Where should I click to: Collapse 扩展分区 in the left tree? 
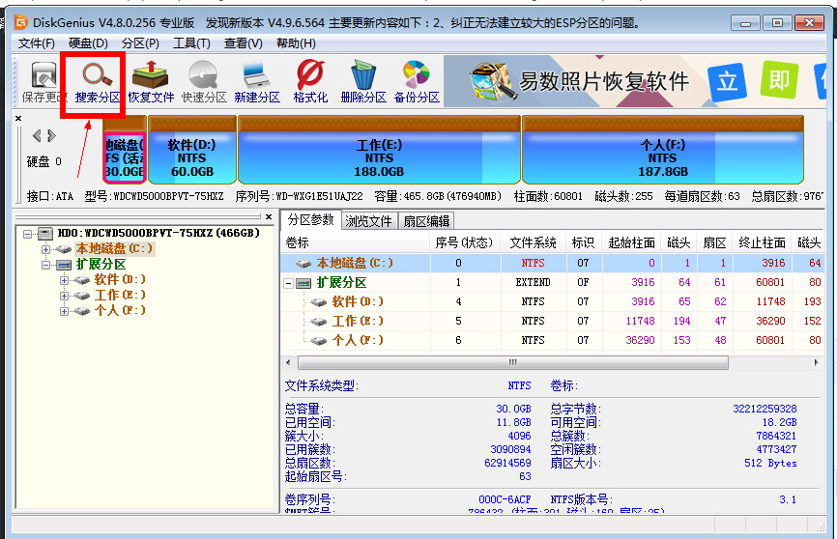point(45,265)
